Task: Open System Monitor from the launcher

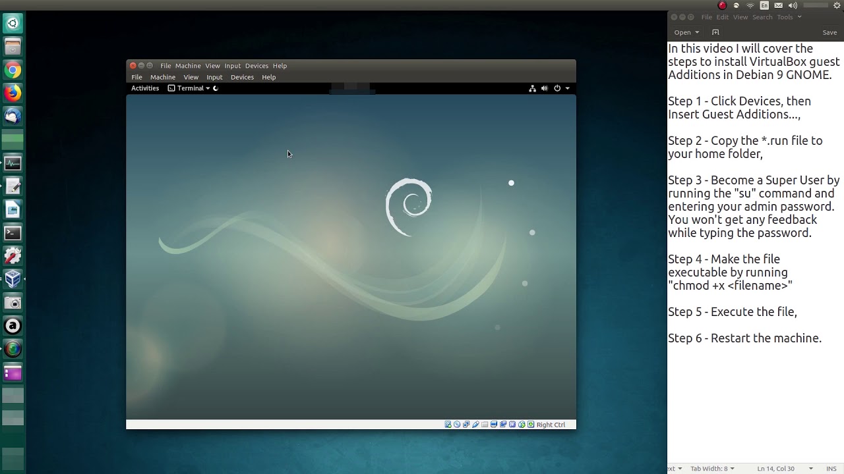Action: 13,163
